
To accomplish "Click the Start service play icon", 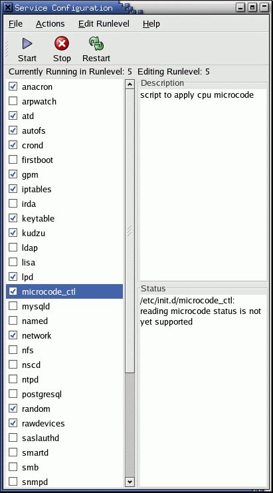I will click(x=27, y=44).
